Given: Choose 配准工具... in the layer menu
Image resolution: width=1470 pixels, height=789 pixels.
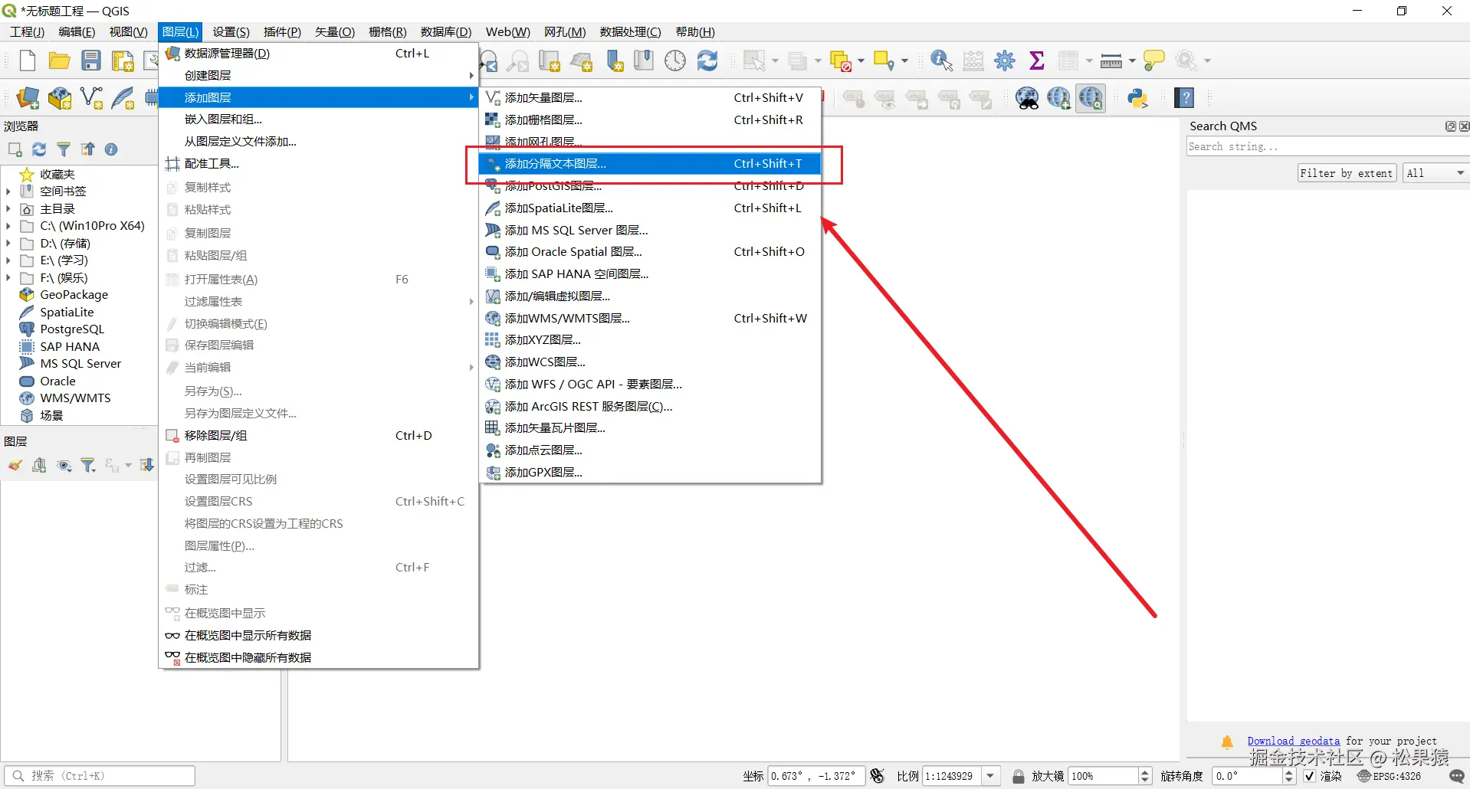Looking at the screenshot, I should click(x=318, y=164).
